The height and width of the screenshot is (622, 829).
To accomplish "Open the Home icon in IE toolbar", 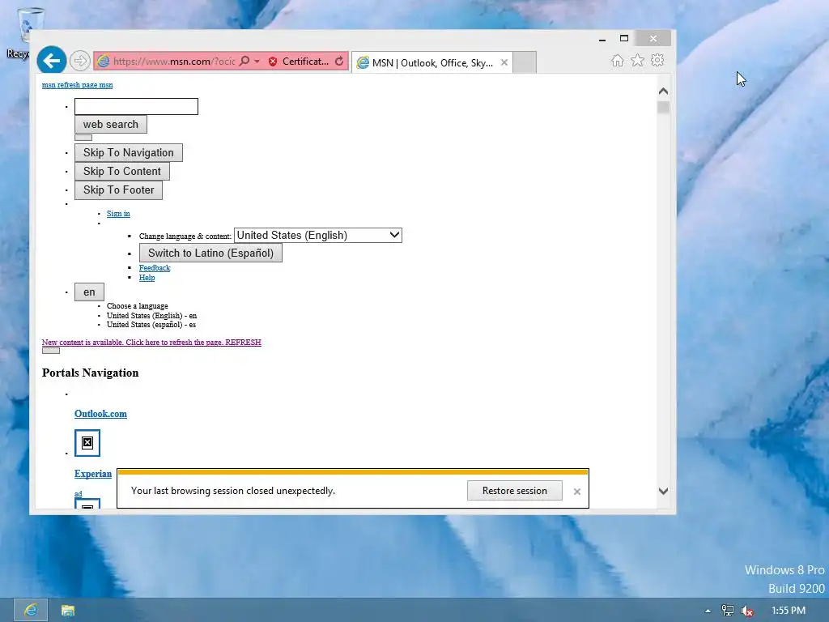I will pos(617,60).
